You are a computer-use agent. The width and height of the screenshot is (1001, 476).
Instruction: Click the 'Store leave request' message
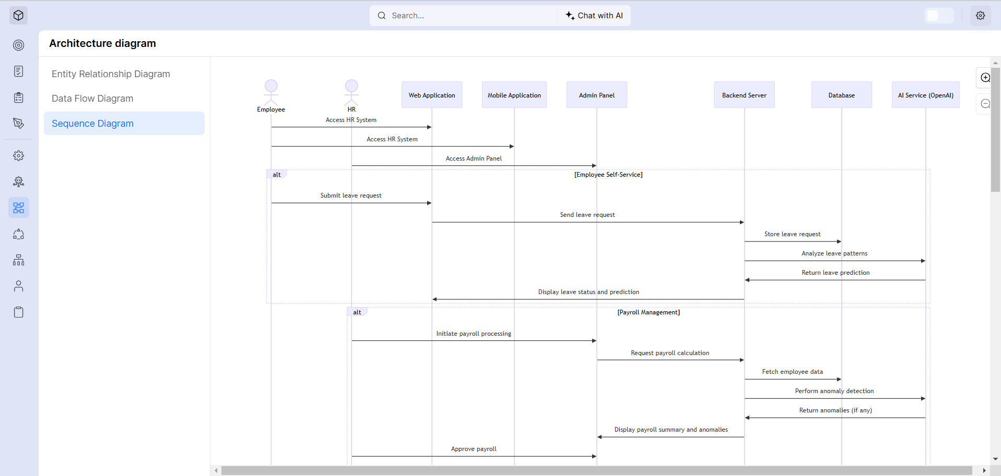(792, 234)
